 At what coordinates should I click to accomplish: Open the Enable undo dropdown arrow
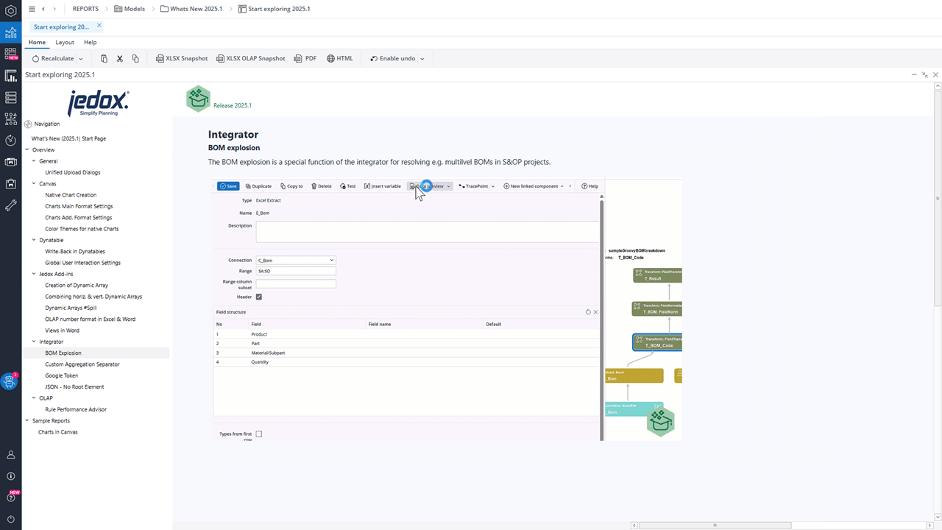click(422, 59)
